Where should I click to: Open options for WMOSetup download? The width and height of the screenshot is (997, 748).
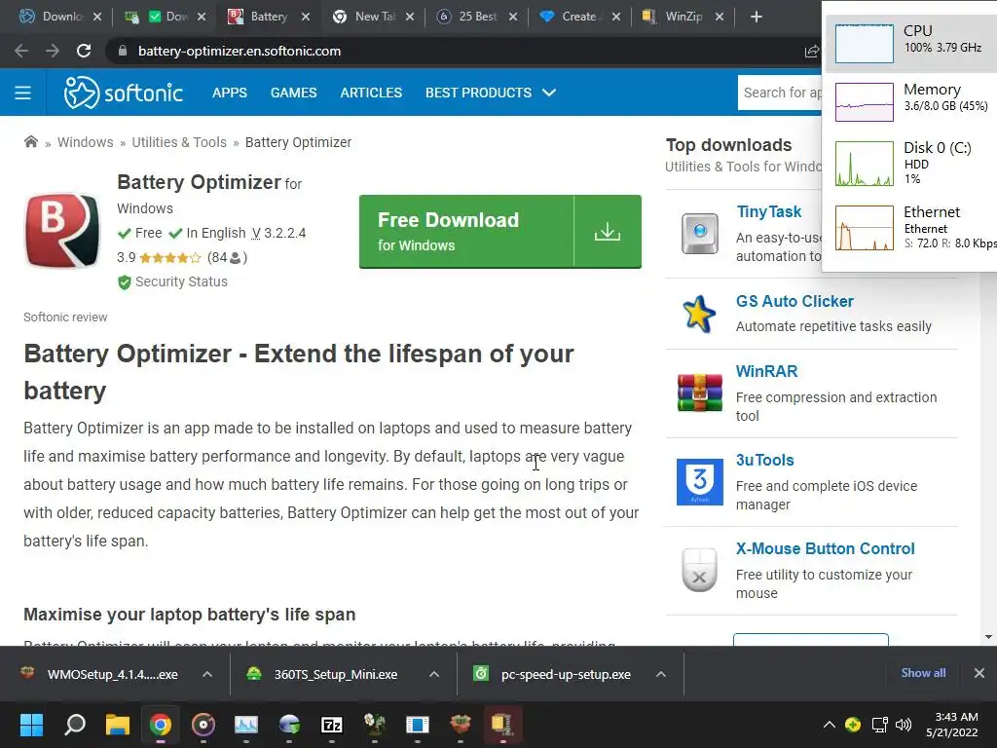coord(207,674)
